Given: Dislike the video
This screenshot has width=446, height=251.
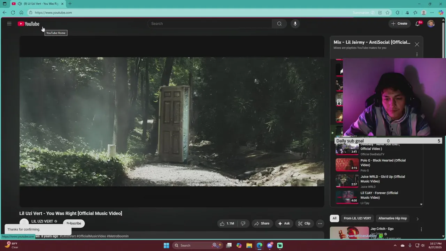Looking at the screenshot, I should click(x=243, y=223).
